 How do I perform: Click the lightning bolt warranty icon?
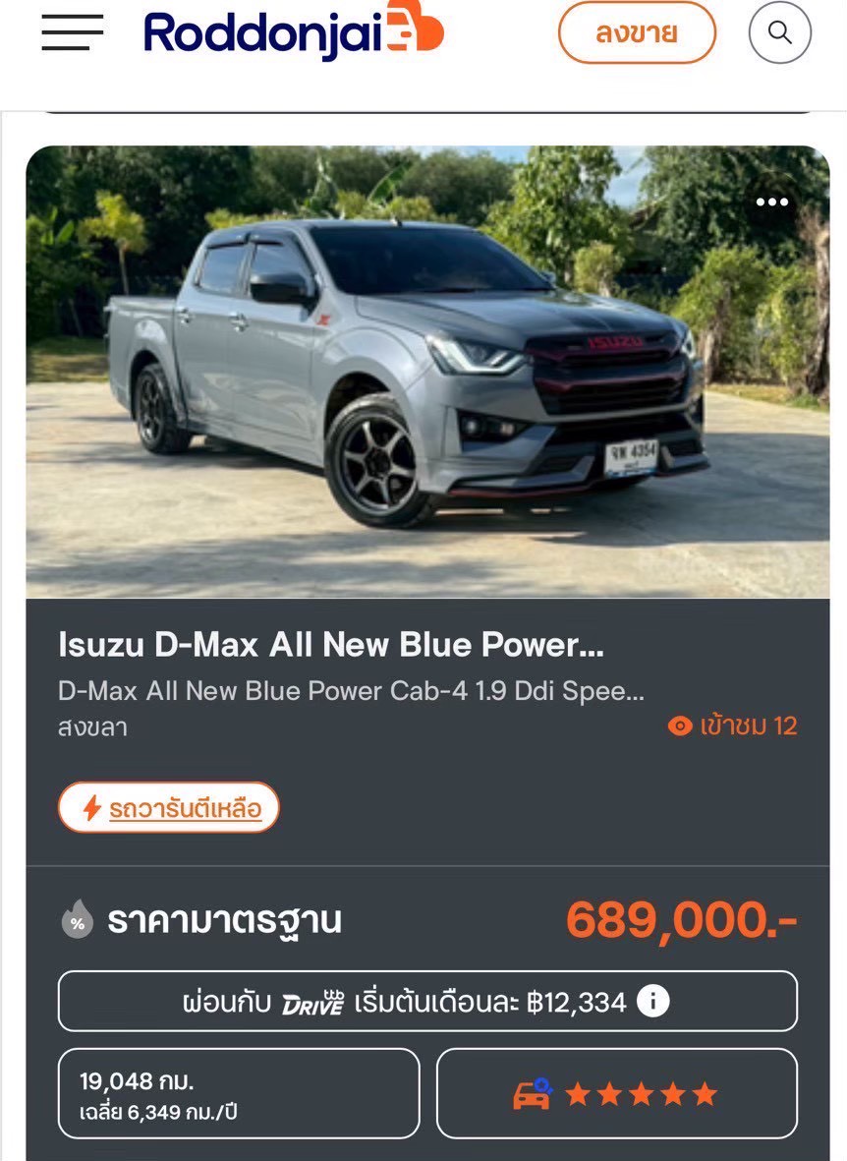[91, 808]
